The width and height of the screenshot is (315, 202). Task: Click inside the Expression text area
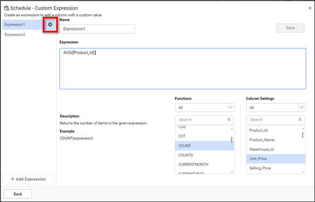[182, 70]
